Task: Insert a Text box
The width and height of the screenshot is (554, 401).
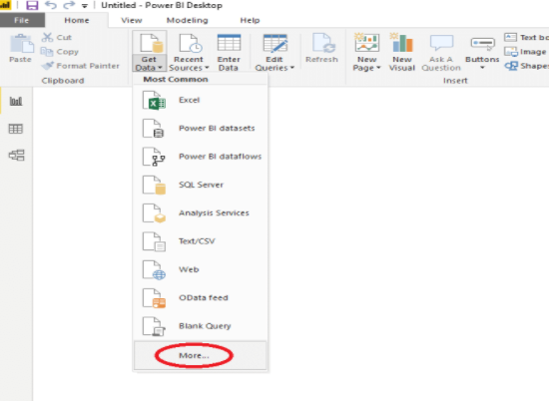Action: click(x=526, y=37)
